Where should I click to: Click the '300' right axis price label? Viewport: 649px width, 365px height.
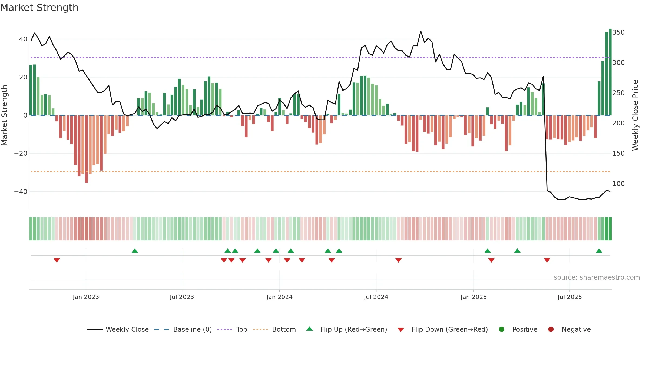[x=619, y=63]
